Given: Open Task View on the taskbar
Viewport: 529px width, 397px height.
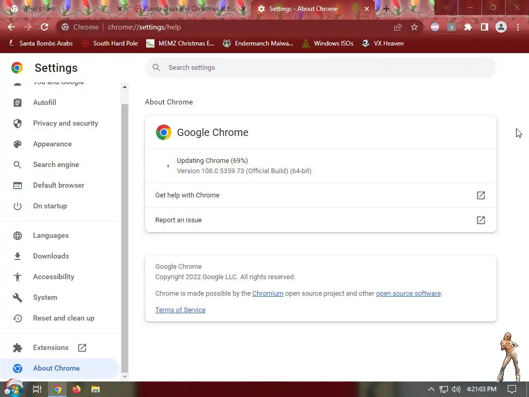Looking at the screenshot, I should coord(37,389).
